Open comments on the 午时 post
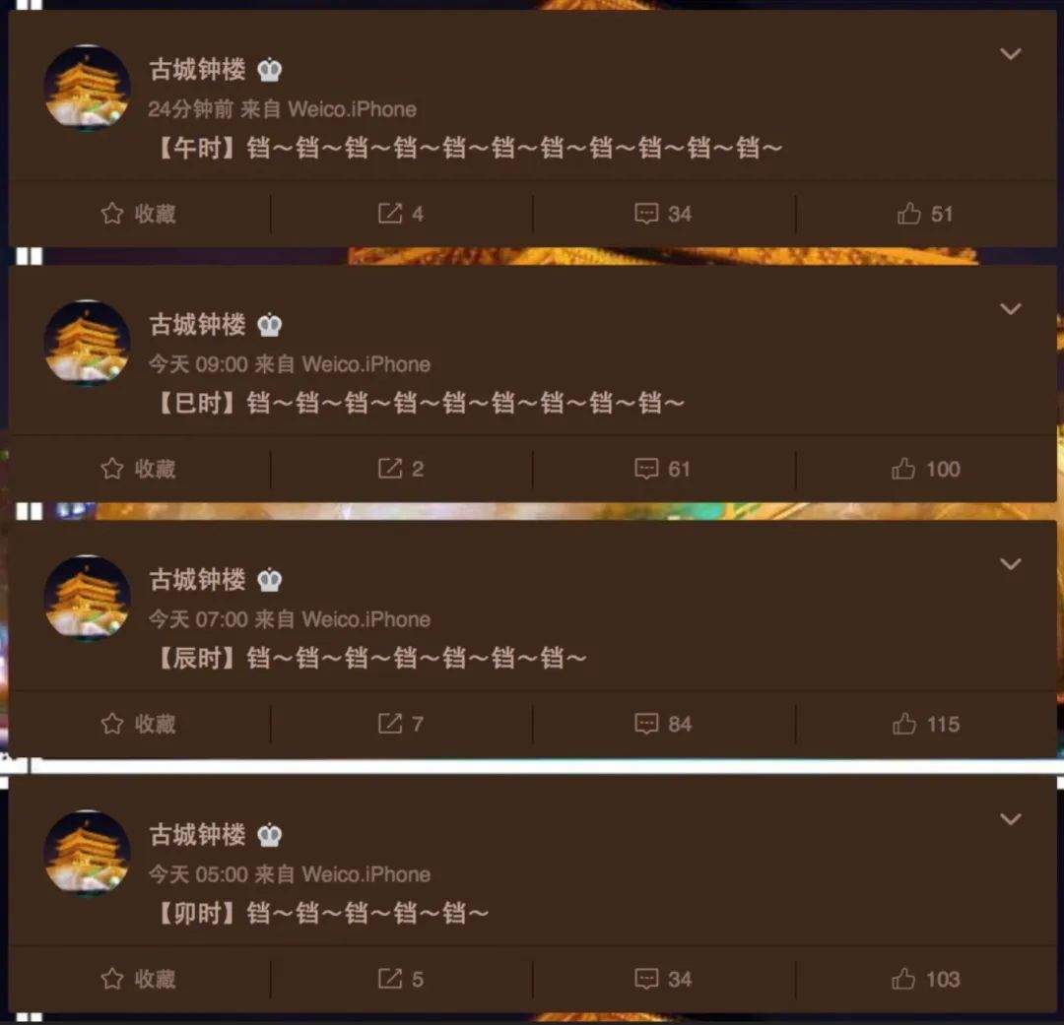 pos(663,214)
